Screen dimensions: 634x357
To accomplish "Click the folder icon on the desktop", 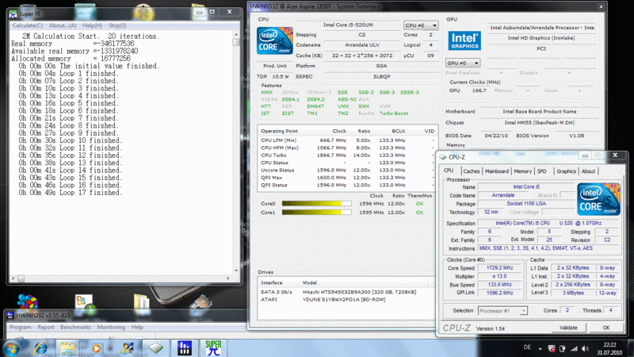I will click(x=142, y=301).
